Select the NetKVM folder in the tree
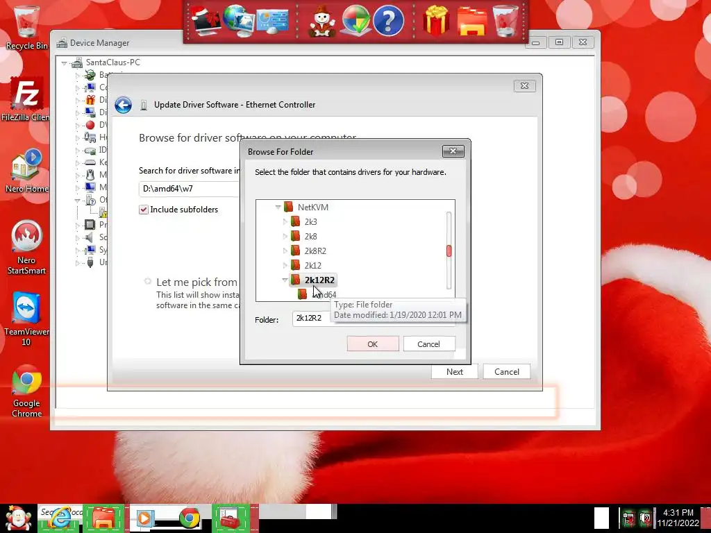The image size is (711, 533). (313, 207)
